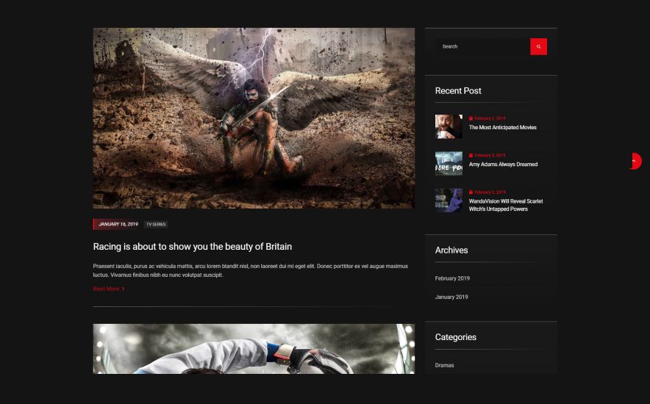Click the calendar icon beside WandaVision post
Viewport: 650px width, 404px height.
pyautogui.click(x=471, y=192)
